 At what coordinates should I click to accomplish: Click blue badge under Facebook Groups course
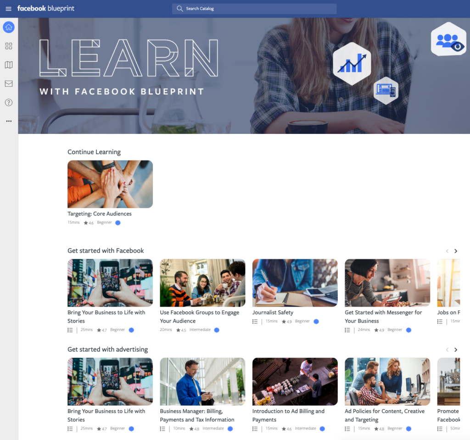click(x=217, y=330)
